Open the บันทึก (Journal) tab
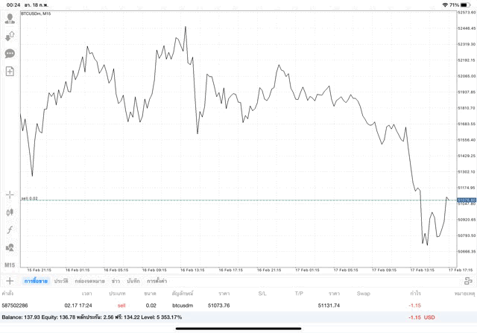Screen dimensions: 477x333 click(133, 281)
